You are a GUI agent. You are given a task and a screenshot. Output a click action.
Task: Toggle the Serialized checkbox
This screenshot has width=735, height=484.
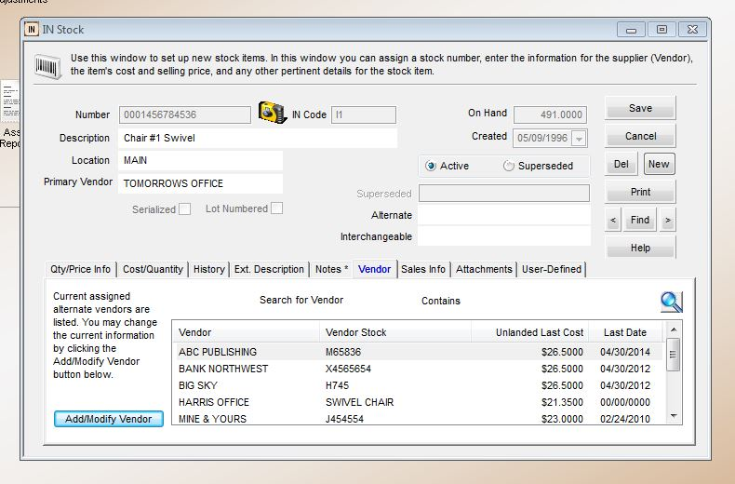(x=185, y=209)
